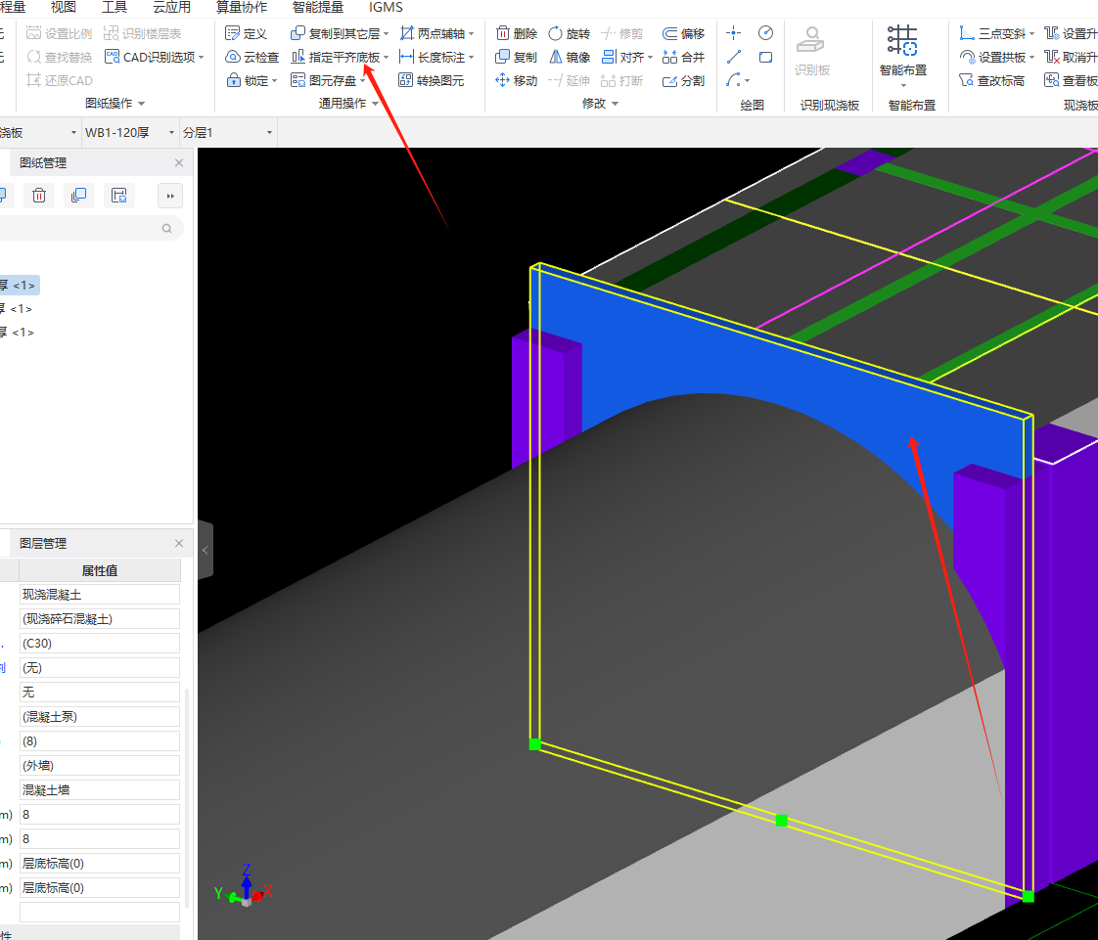
Task: Collapse the left panel with side handle
Action: [x=206, y=550]
